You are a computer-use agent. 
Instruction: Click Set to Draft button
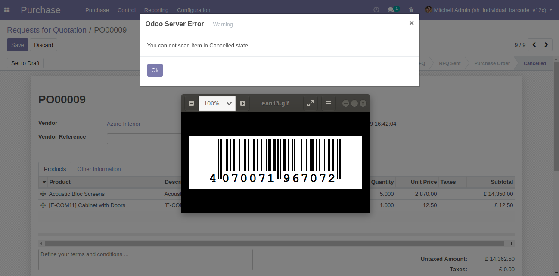click(25, 63)
